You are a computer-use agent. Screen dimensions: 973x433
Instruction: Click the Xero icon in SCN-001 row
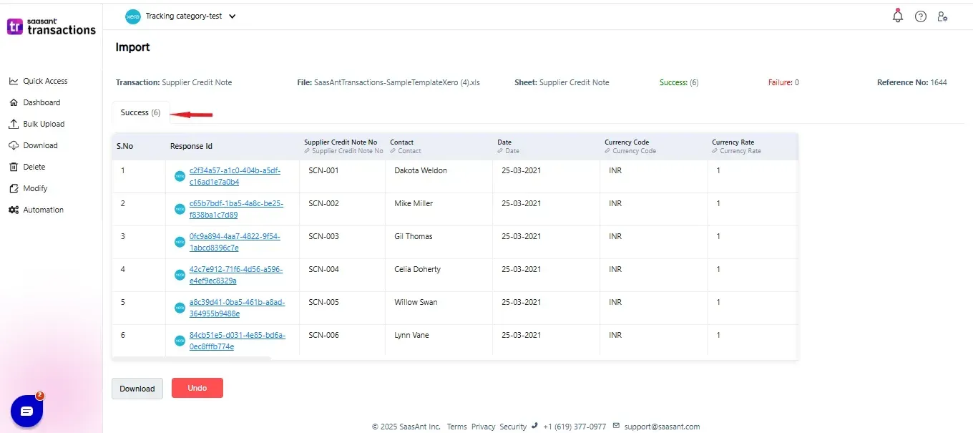pos(180,176)
